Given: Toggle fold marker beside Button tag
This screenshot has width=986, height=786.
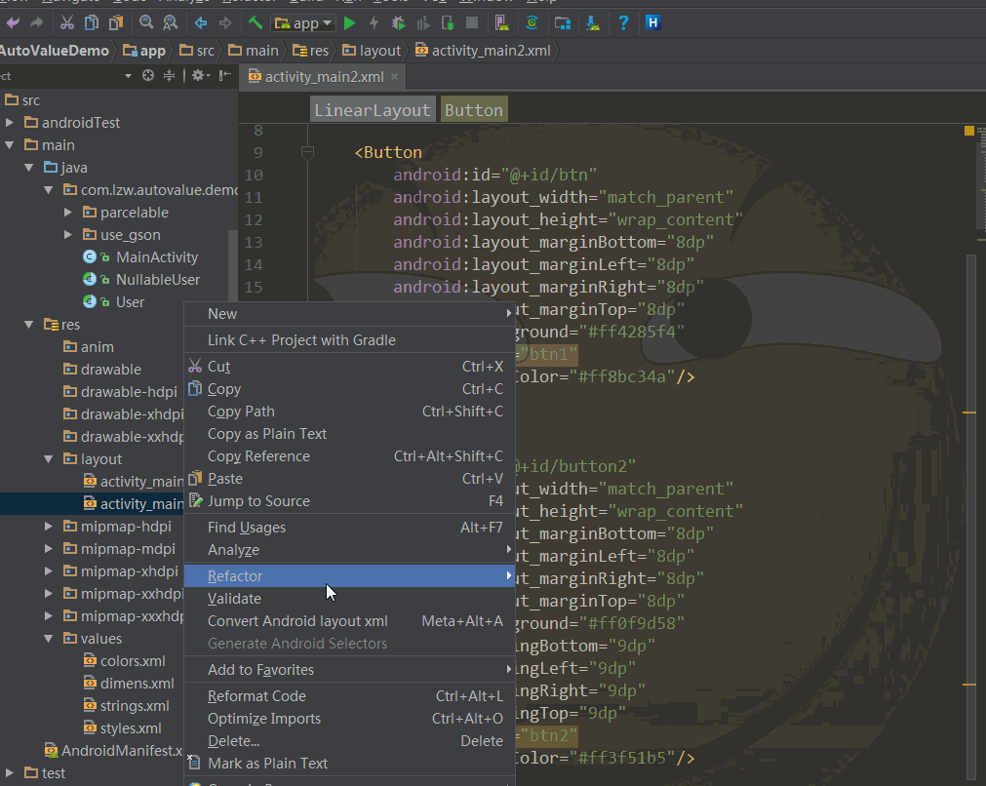Looking at the screenshot, I should pyautogui.click(x=307, y=153).
